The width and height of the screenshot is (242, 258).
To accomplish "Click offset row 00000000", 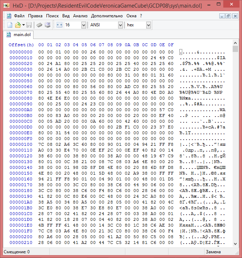I will point(21,52).
